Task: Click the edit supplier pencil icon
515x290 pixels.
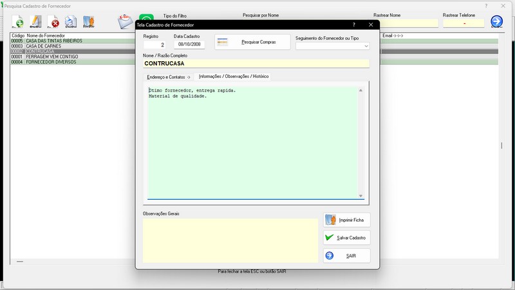Action: click(35, 22)
